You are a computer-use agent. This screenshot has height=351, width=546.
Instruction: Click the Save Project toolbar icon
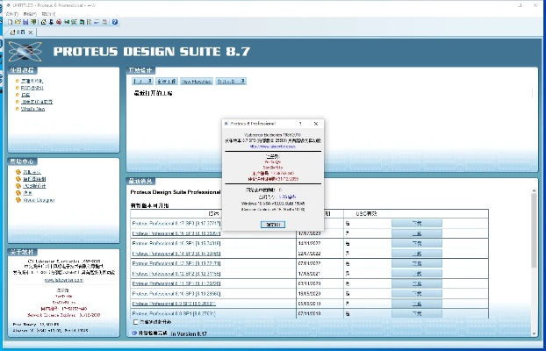[25, 22]
